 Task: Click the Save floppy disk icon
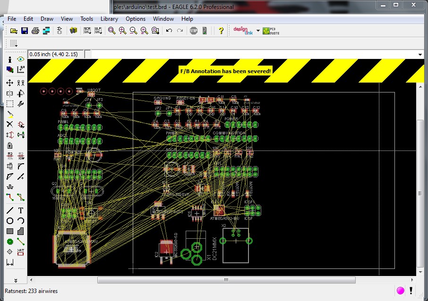[25, 31]
